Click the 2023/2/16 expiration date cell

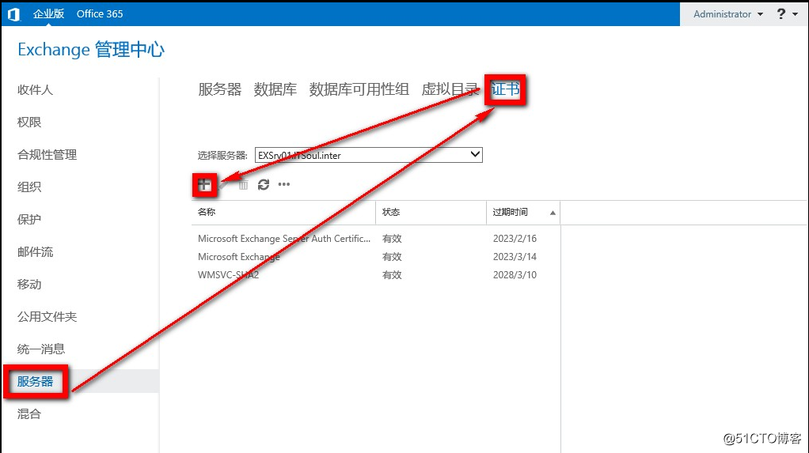click(515, 239)
